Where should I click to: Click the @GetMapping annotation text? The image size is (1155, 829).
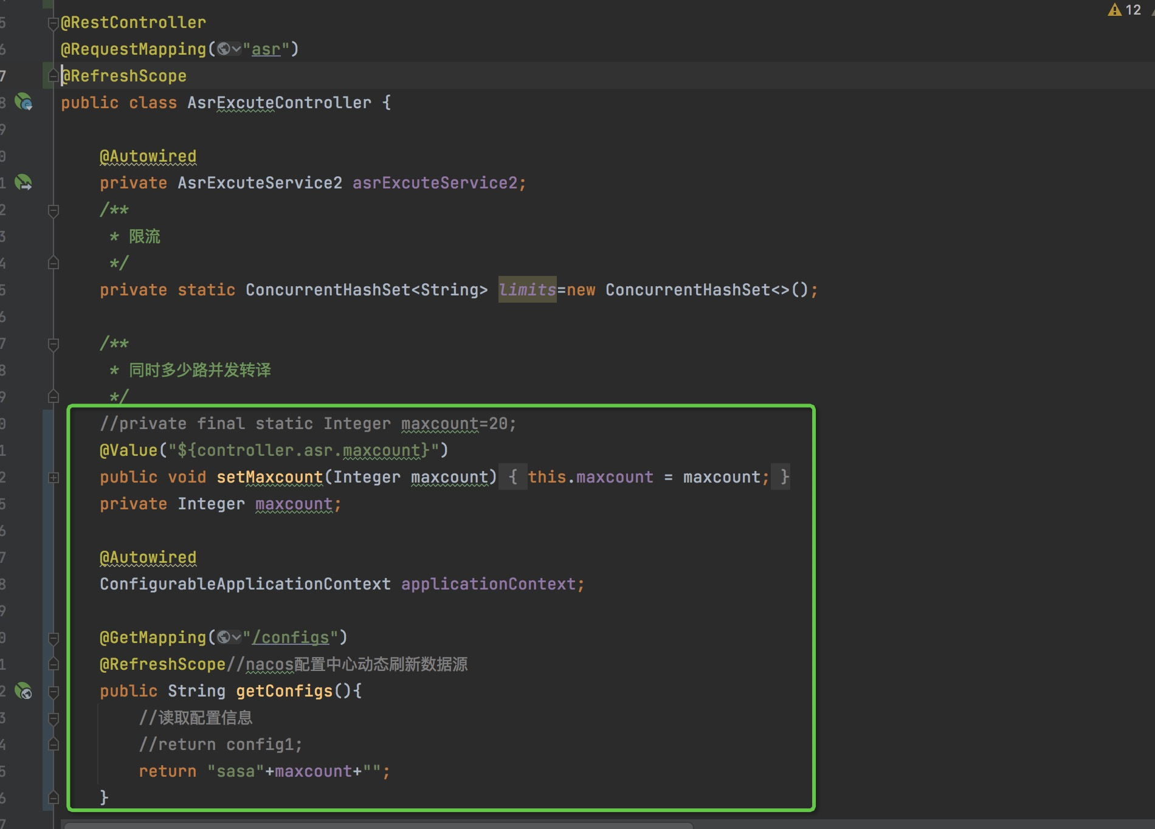point(153,638)
